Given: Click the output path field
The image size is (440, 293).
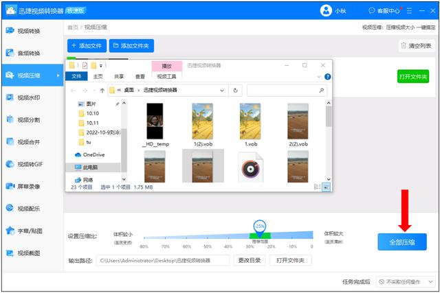Looking at the screenshot, I should 163,260.
